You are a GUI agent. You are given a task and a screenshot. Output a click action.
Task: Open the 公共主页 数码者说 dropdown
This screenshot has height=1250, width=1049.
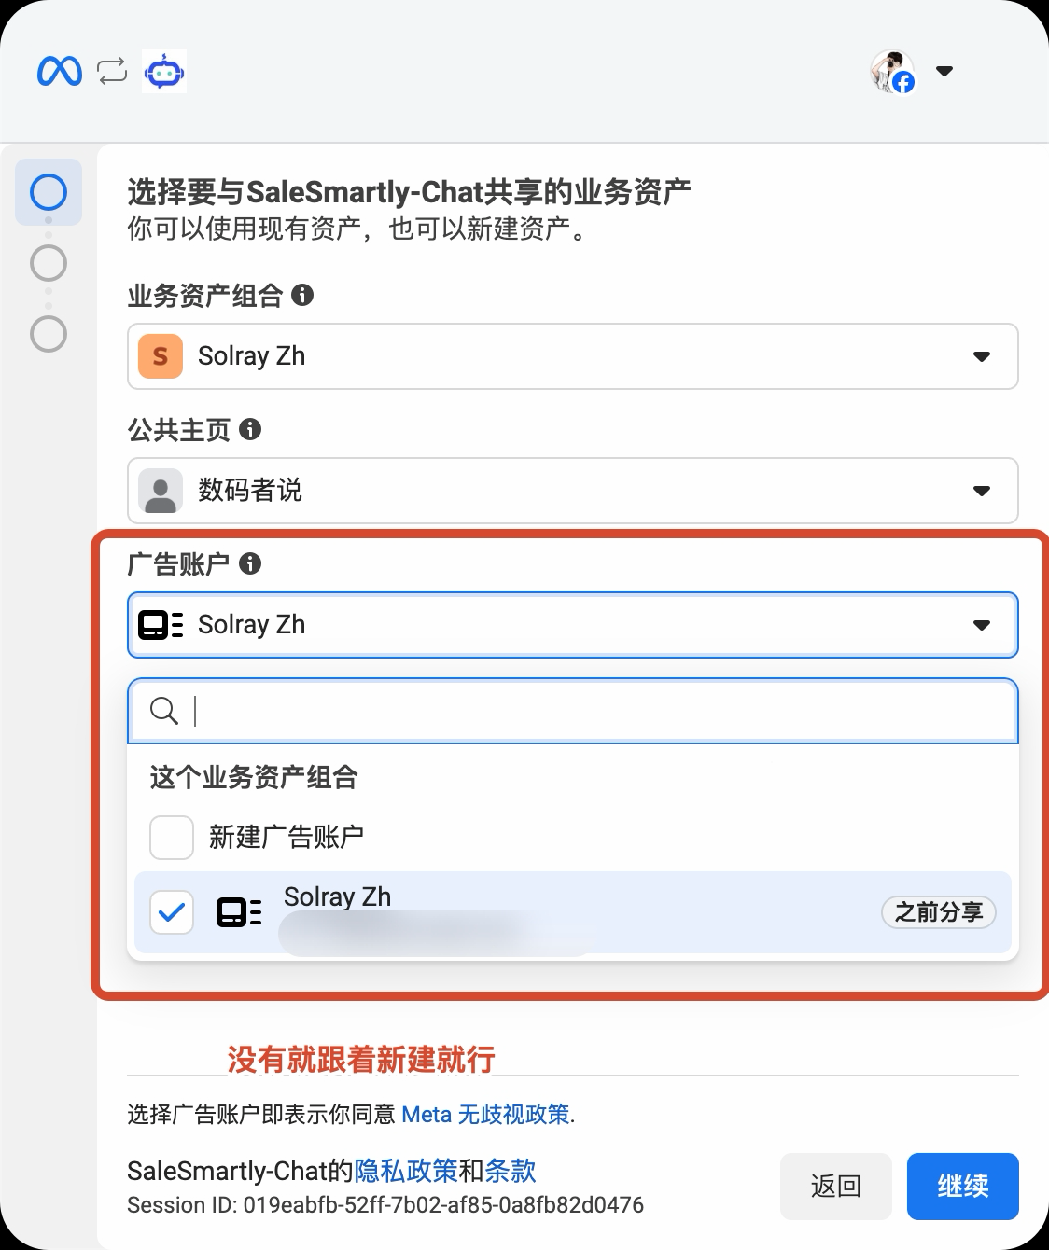[x=573, y=491]
